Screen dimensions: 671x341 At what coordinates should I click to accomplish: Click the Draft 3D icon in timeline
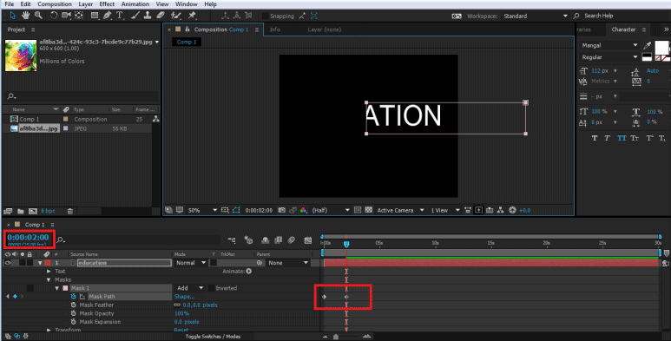[x=248, y=240]
